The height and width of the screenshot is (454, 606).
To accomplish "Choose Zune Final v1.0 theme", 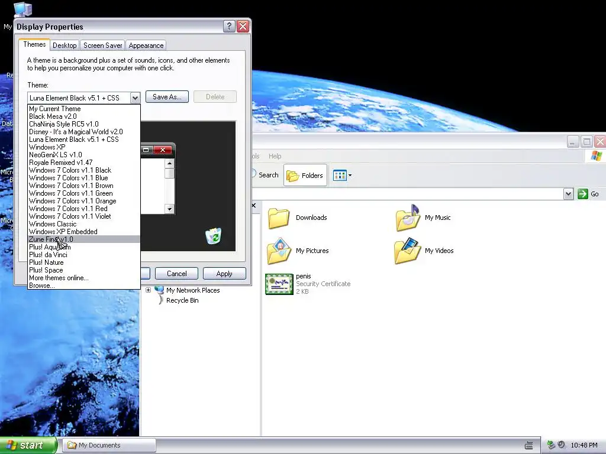I will (84, 240).
